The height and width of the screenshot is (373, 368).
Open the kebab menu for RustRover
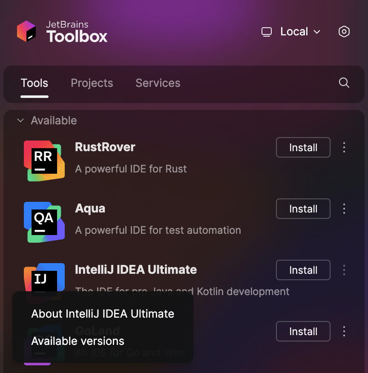click(x=344, y=147)
